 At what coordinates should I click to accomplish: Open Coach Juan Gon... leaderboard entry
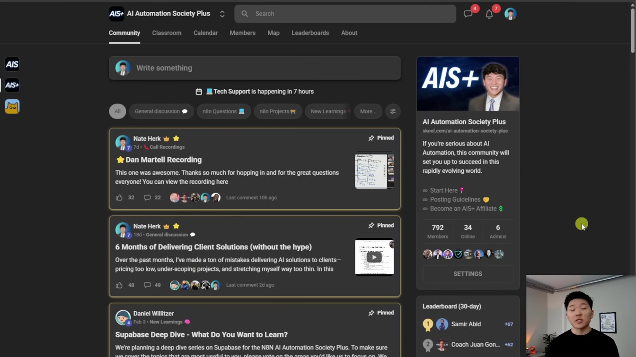pyautogui.click(x=476, y=345)
